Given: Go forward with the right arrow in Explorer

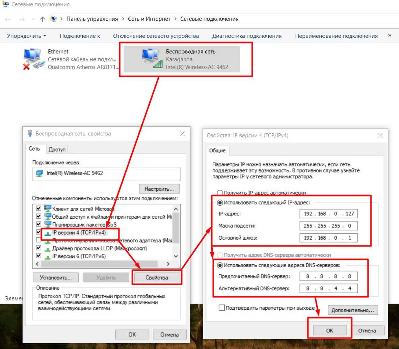Looking at the screenshot, I should pos(22,19).
